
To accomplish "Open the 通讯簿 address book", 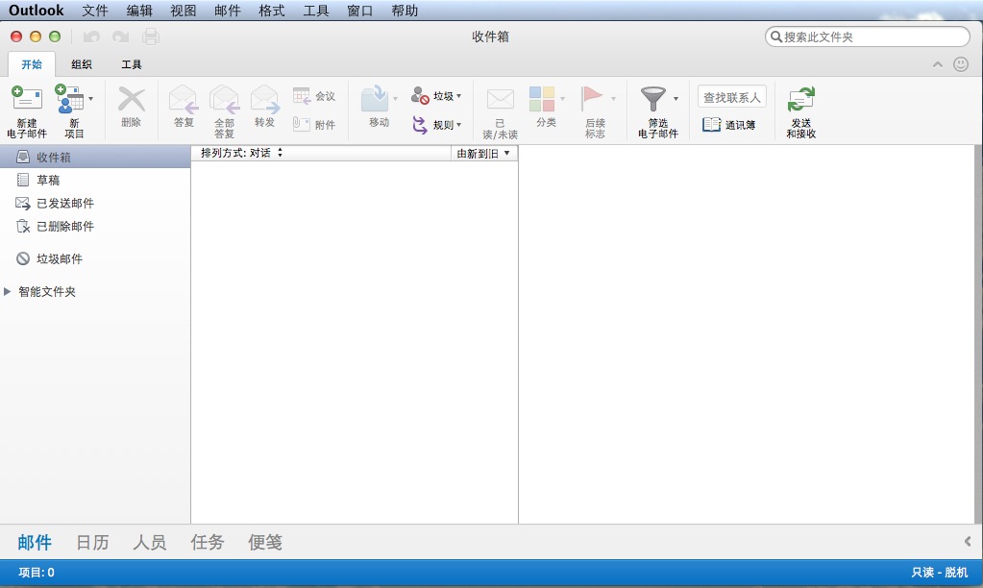I will point(728,125).
